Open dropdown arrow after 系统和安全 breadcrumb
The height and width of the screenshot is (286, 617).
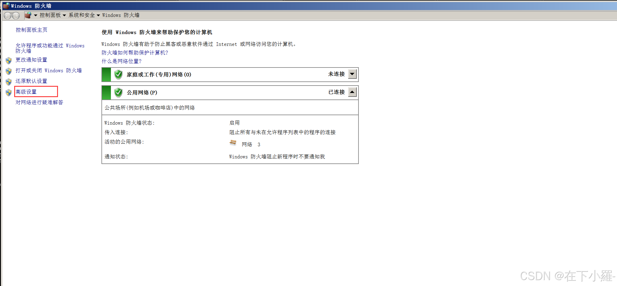click(x=98, y=15)
